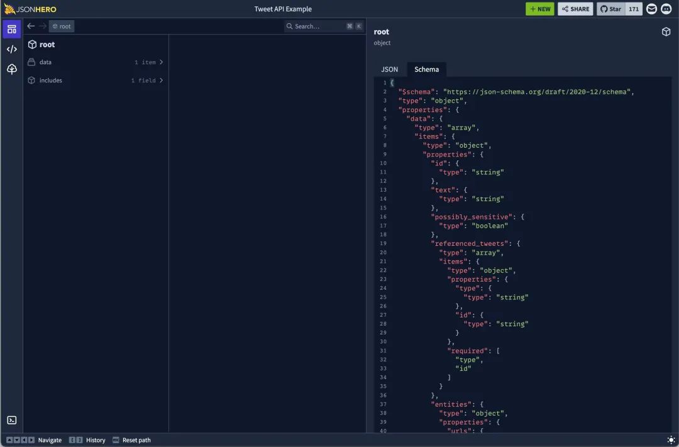Switch to the Schema tab

tap(426, 69)
